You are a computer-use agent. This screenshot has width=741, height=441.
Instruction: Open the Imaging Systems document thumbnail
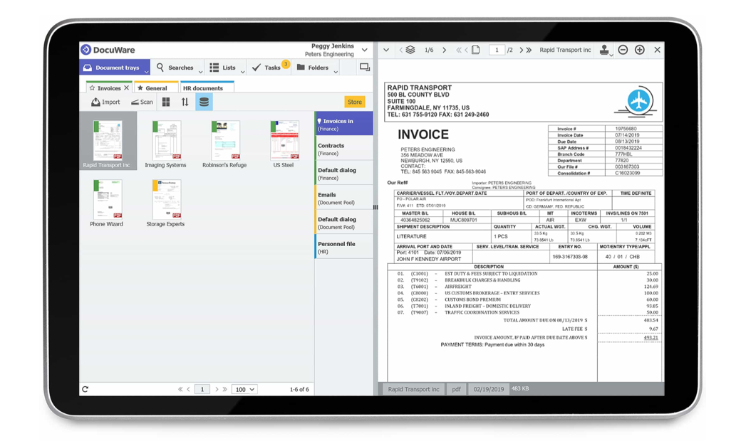coord(165,142)
